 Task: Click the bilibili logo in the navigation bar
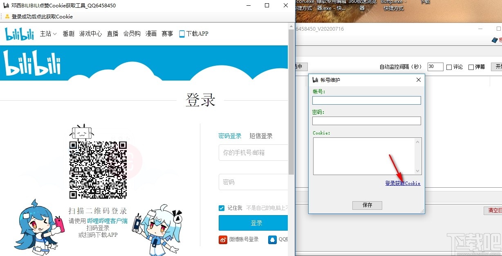coord(19,34)
